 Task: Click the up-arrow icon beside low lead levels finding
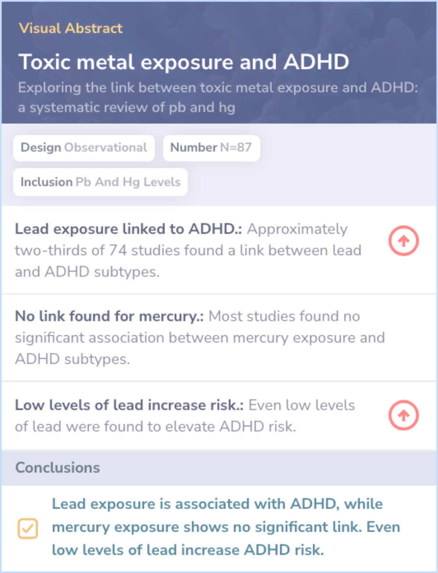[404, 415]
